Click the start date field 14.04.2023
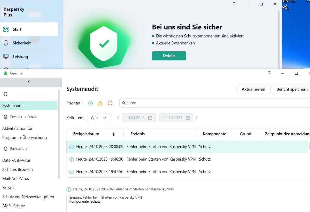Viewport: 310px width, 212px height. click(x=139, y=118)
